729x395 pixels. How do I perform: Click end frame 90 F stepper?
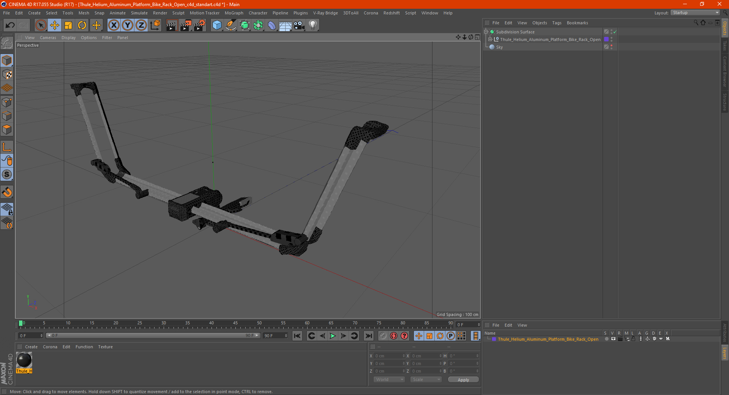coord(286,336)
